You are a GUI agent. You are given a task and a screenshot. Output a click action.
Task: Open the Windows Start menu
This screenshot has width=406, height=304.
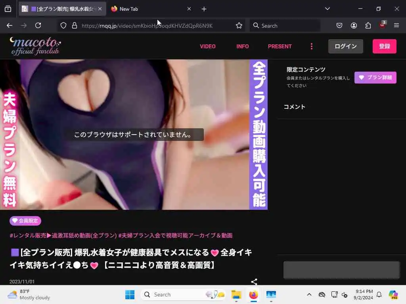[130, 294]
